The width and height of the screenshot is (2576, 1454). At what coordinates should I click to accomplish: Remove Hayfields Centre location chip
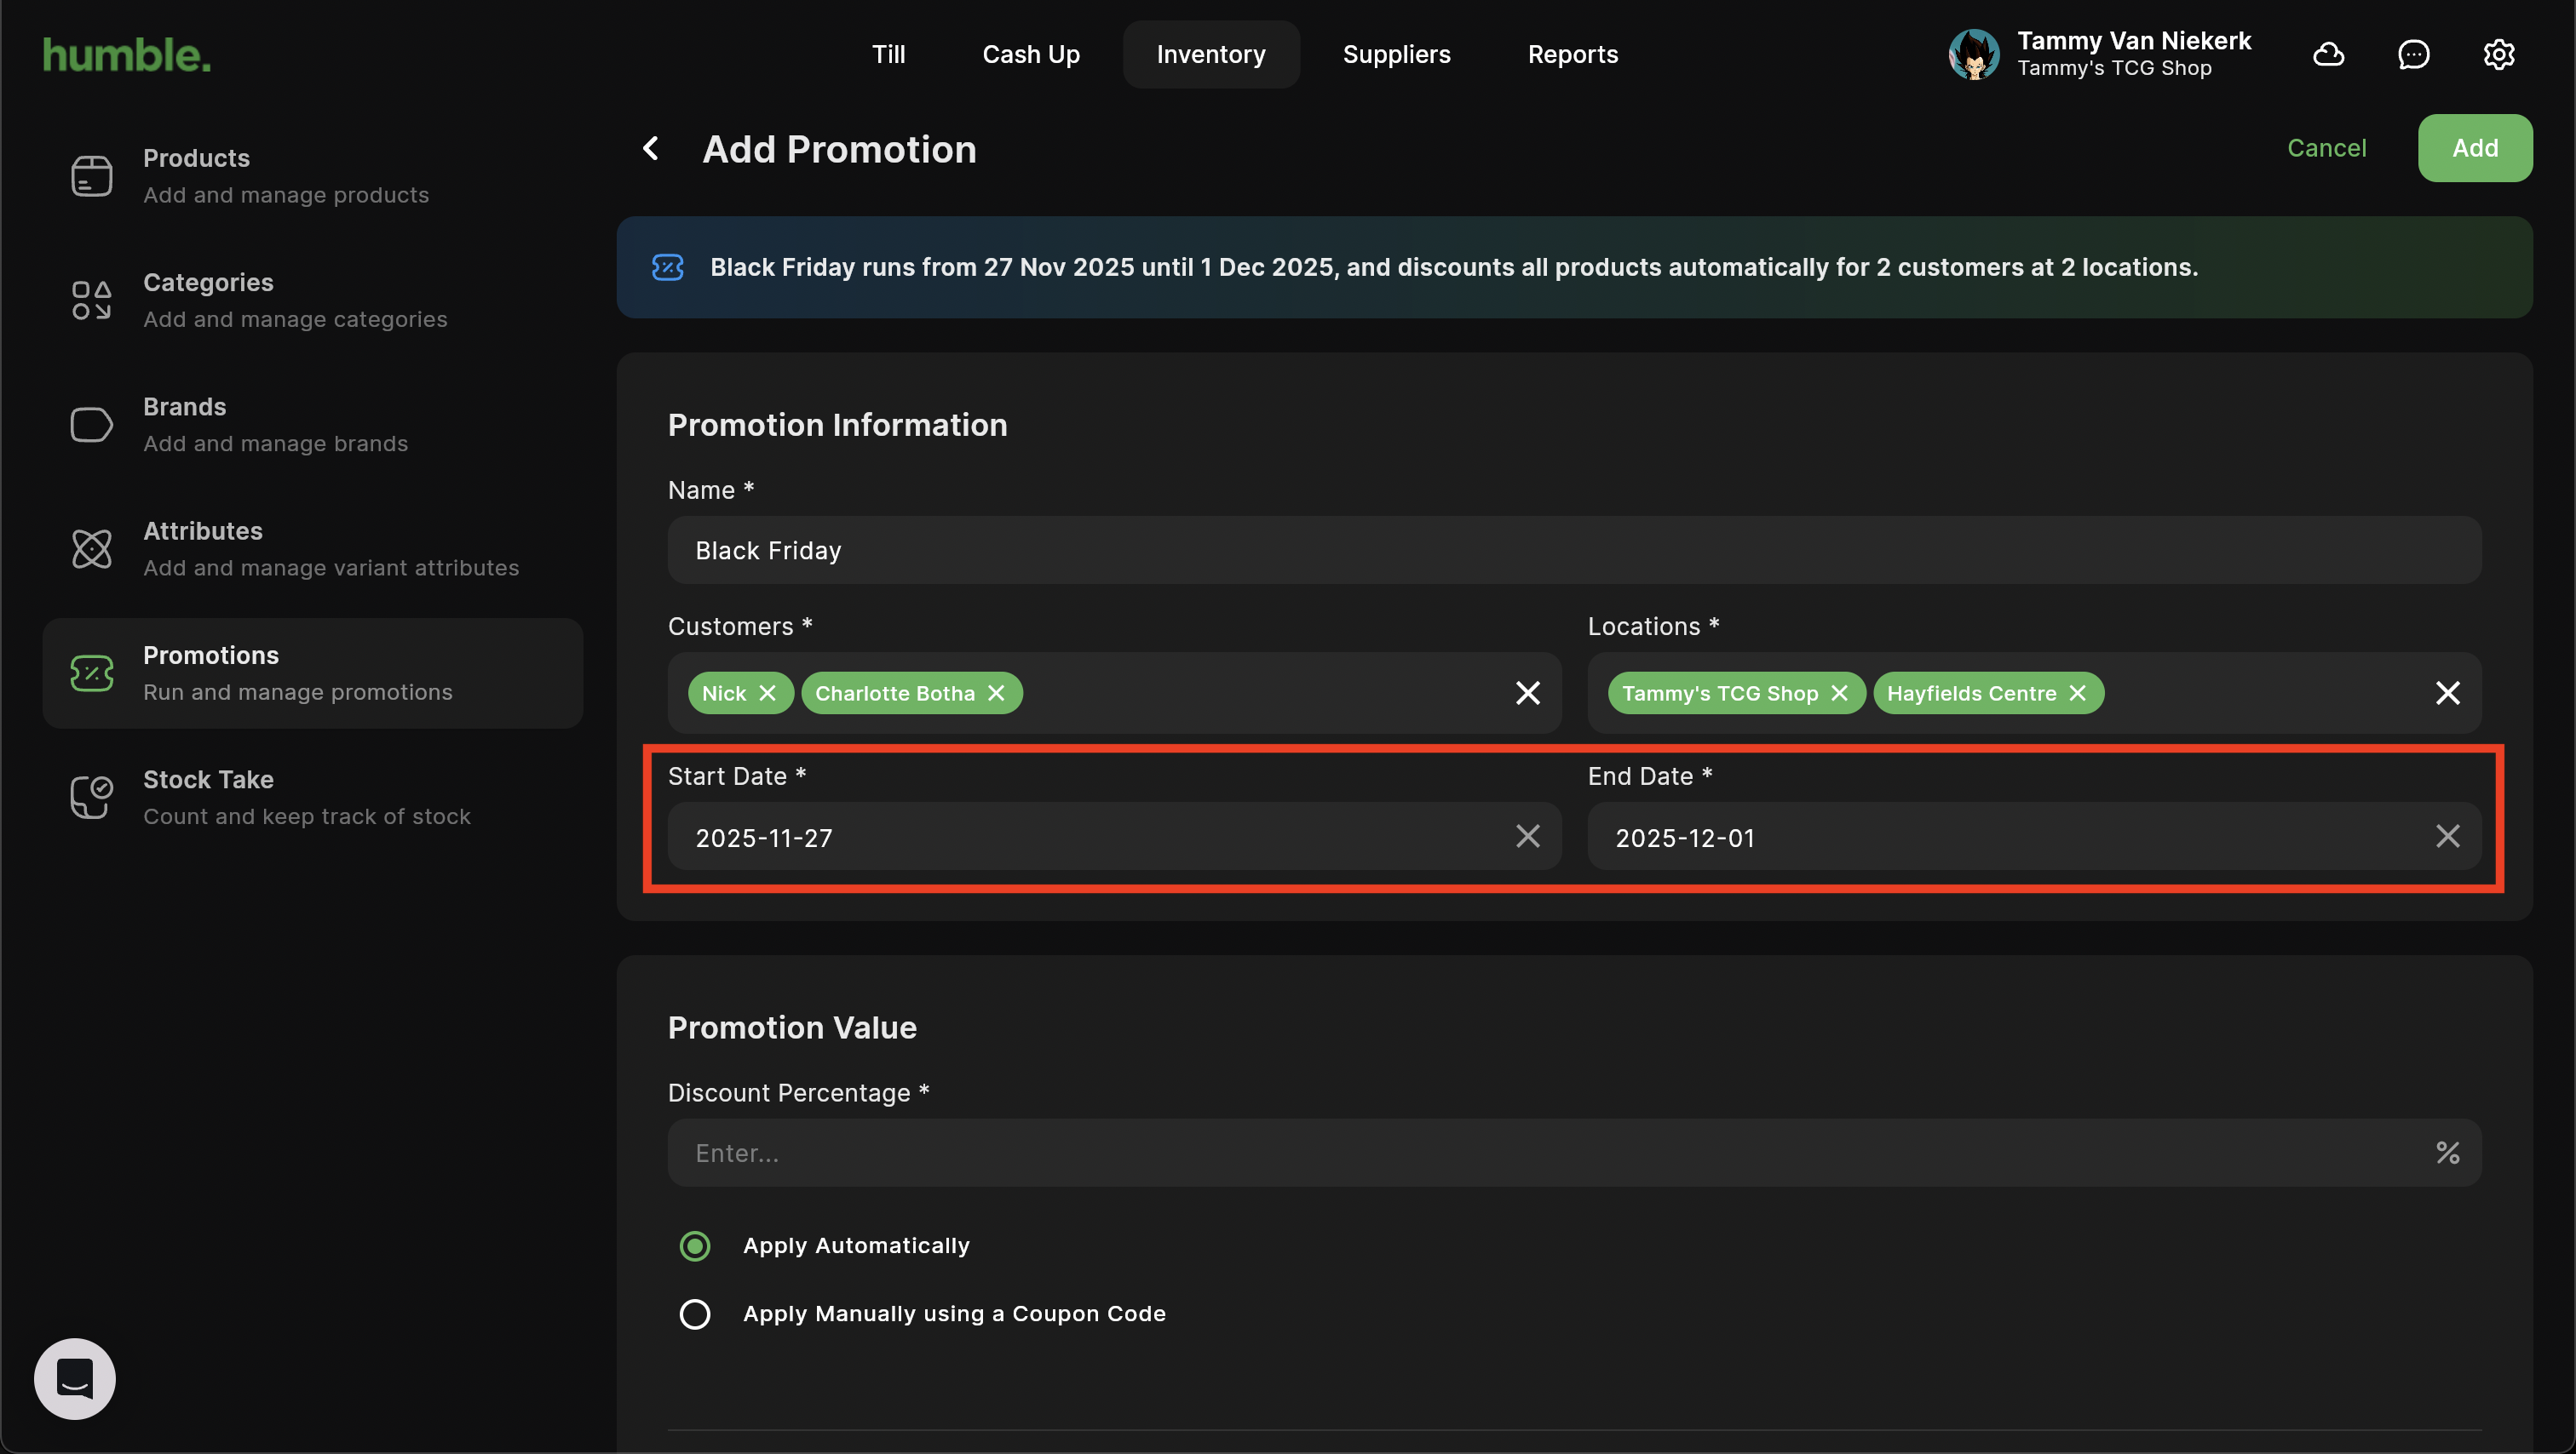coord(2077,694)
